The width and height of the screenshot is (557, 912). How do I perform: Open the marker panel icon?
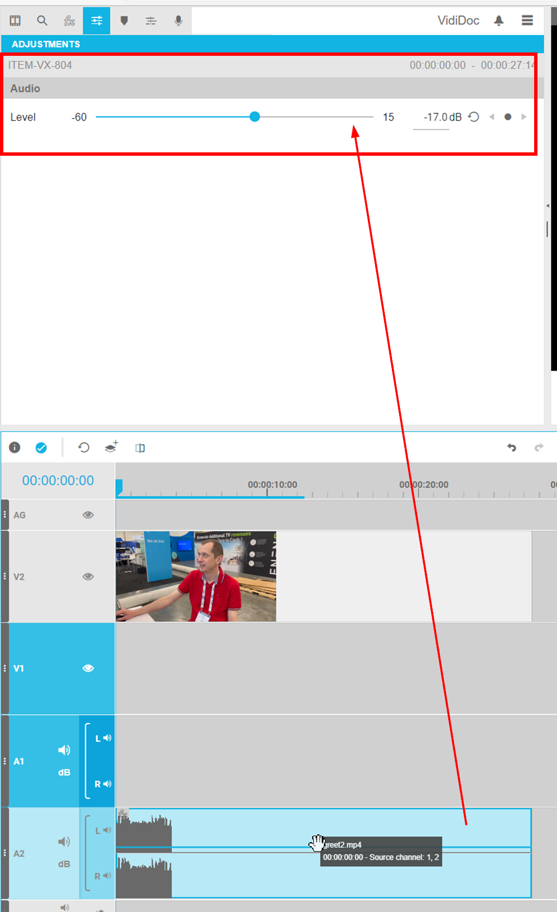(x=124, y=21)
